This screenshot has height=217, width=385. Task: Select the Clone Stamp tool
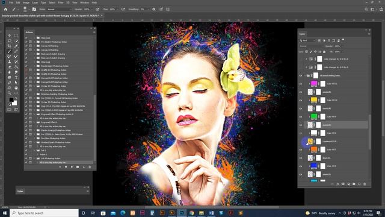pyautogui.click(x=10, y=61)
